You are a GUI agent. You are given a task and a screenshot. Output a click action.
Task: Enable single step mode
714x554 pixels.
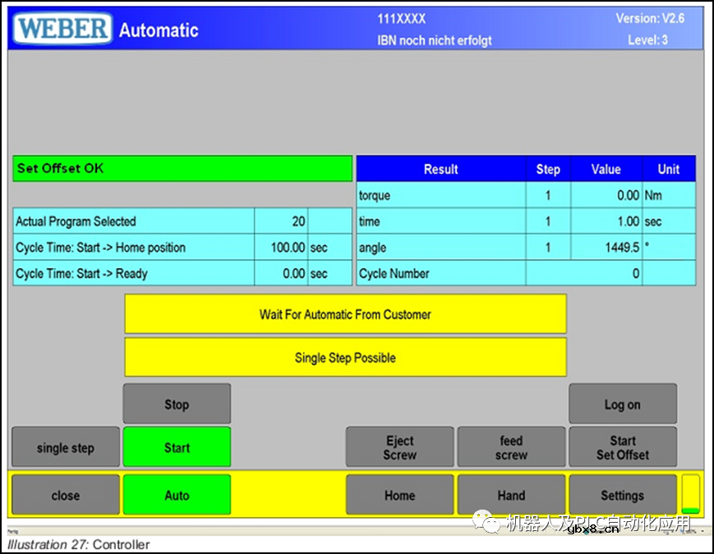tap(66, 448)
